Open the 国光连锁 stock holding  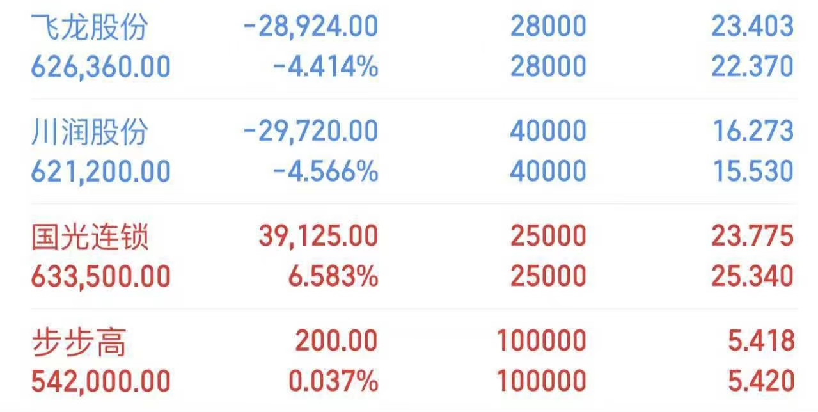click(90, 237)
